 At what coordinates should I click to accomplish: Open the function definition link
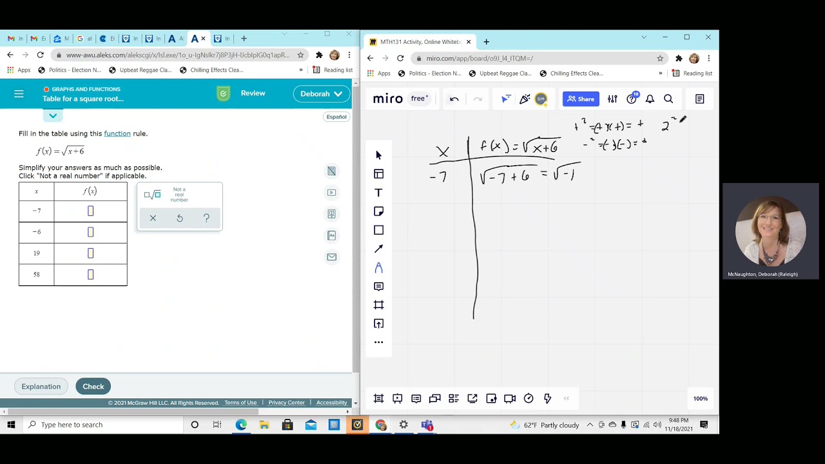117,133
